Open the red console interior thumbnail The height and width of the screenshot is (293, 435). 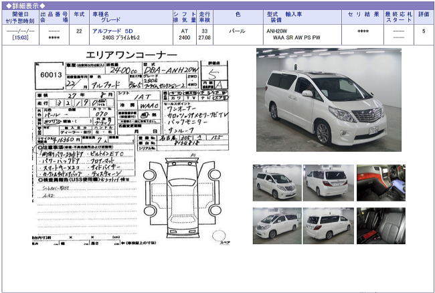(381, 183)
